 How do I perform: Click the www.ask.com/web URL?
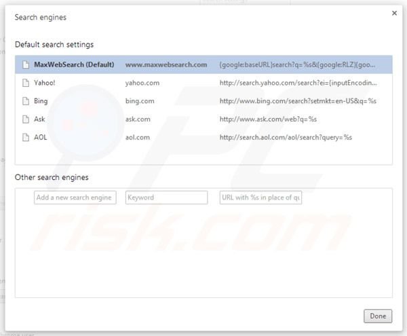(x=268, y=119)
